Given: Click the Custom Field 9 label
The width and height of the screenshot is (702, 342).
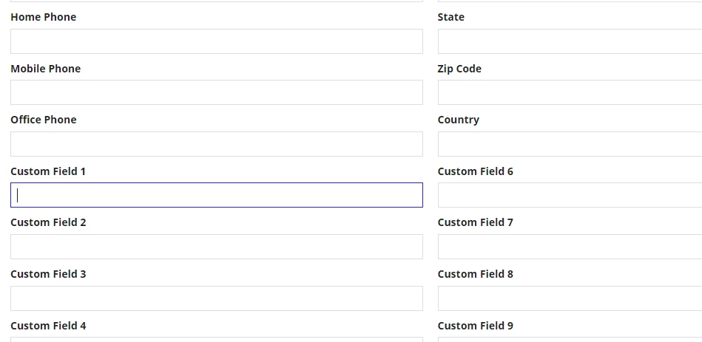Looking at the screenshot, I should (476, 326).
